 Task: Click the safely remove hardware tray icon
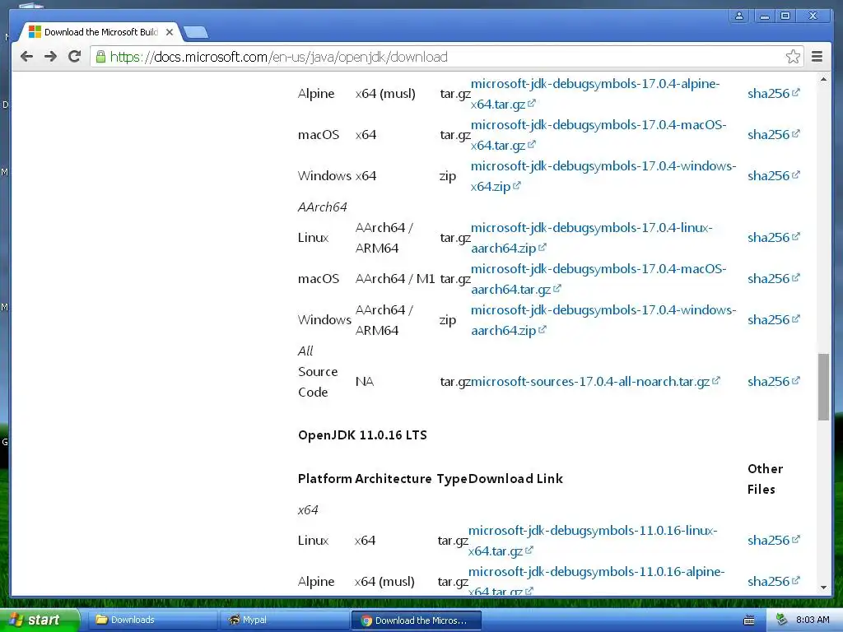point(781,620)
